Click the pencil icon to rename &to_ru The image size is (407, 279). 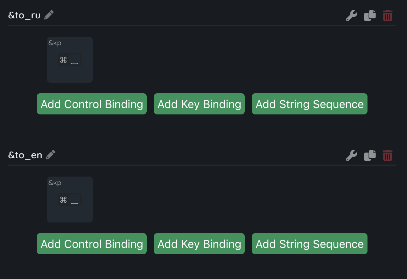pos(49,15)
